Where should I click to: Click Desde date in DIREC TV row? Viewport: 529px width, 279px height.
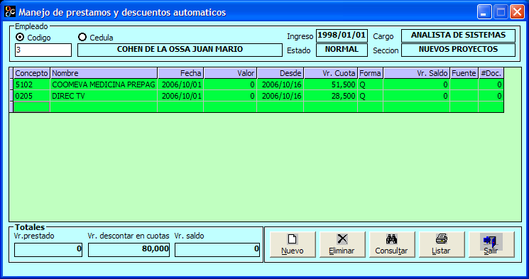click(280, 96)
